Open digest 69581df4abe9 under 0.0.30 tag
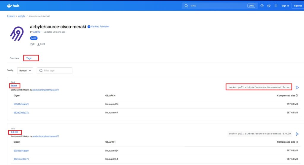Screen dimensions: 304x165 [x=21, y=151]
